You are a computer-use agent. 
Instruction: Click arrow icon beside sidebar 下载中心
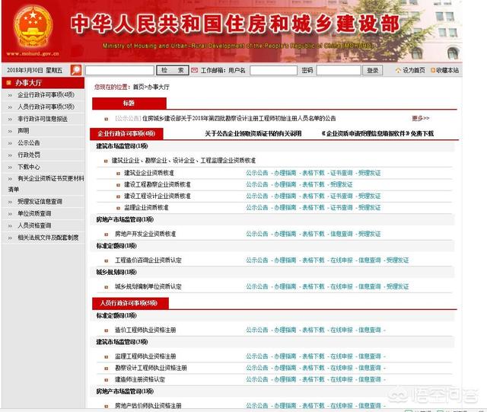[10, 168]
